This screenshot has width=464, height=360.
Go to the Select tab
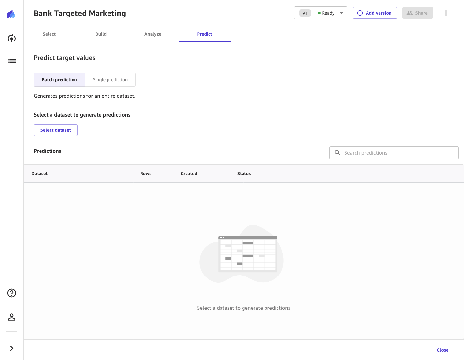click(x=49, y=34)
